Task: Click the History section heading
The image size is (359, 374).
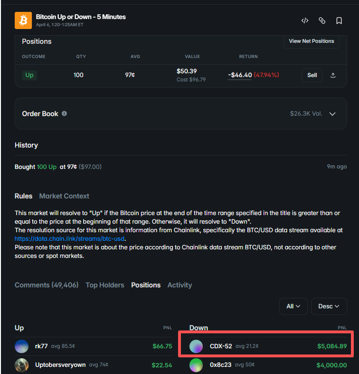Action: [x=26, y=145]
